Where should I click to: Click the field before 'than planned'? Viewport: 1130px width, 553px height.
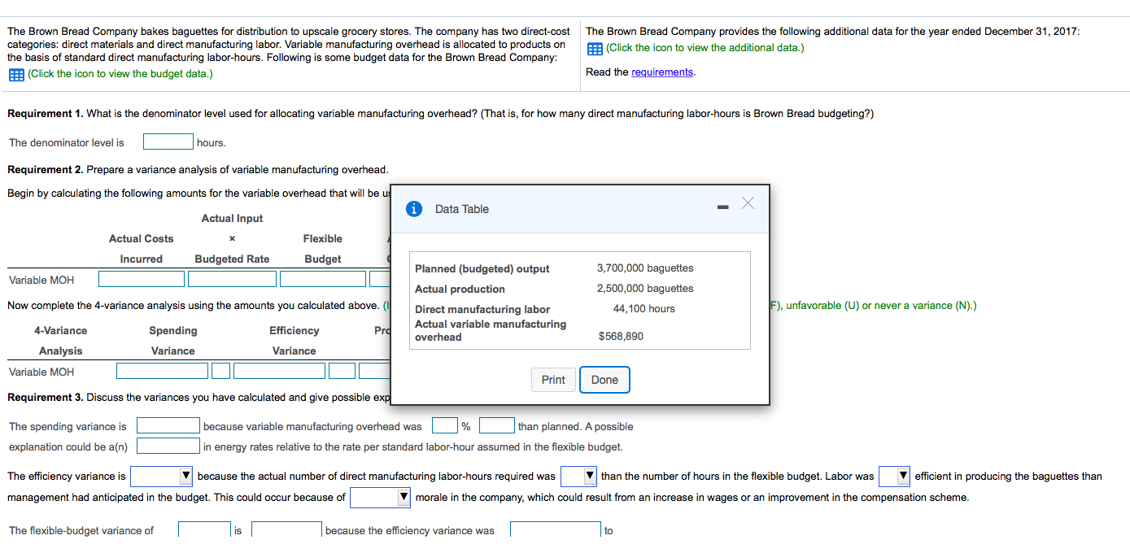click(496, 425)
